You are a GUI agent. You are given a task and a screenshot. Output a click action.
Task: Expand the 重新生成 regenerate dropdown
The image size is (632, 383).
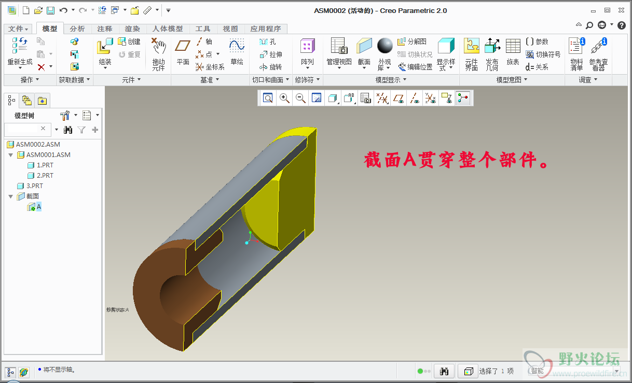pyautogui.click(x=20, y=68)
